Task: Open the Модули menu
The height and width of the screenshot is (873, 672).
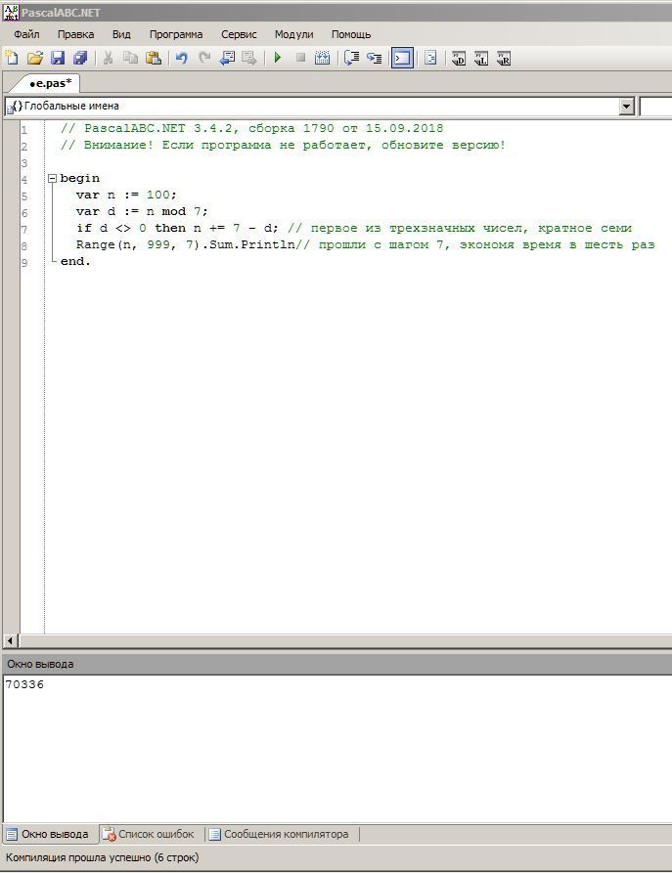Action: (x=294, y=34)
